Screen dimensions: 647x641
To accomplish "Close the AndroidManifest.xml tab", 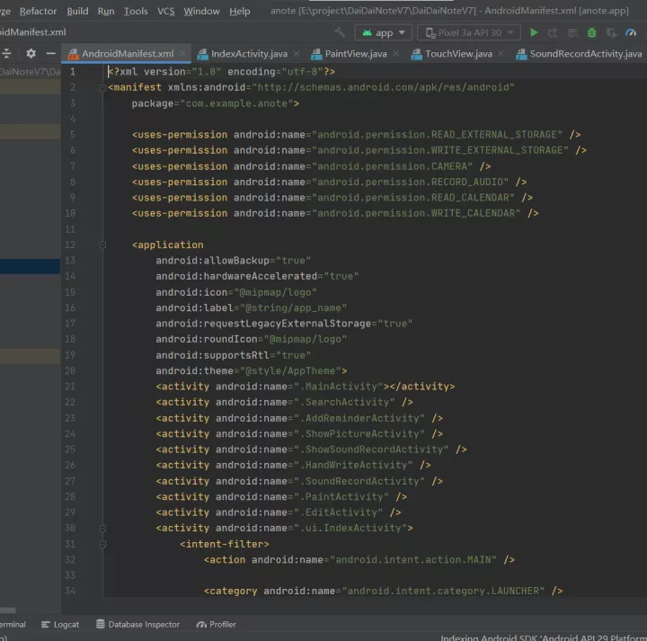I will tap(182, 54).
